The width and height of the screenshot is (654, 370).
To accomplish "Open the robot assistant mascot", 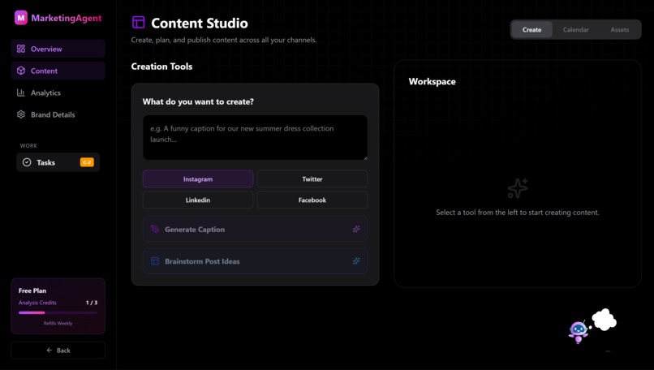I will [578, 332].
